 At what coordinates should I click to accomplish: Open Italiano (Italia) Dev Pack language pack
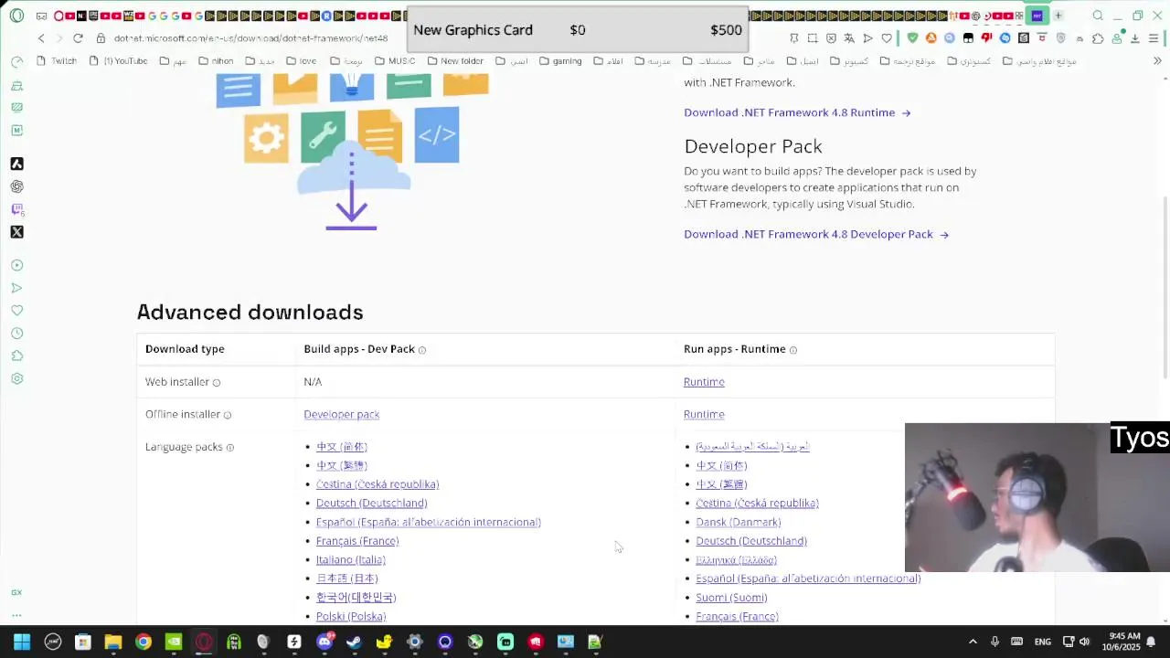[x=350, y=560]
